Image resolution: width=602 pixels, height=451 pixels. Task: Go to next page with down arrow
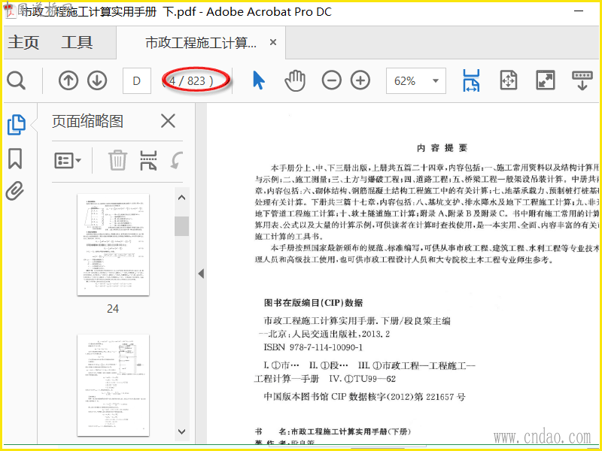click(97, 81)
